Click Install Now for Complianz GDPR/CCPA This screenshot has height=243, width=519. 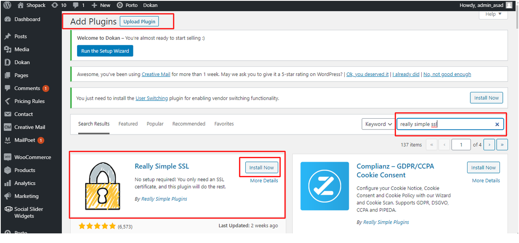483,168
